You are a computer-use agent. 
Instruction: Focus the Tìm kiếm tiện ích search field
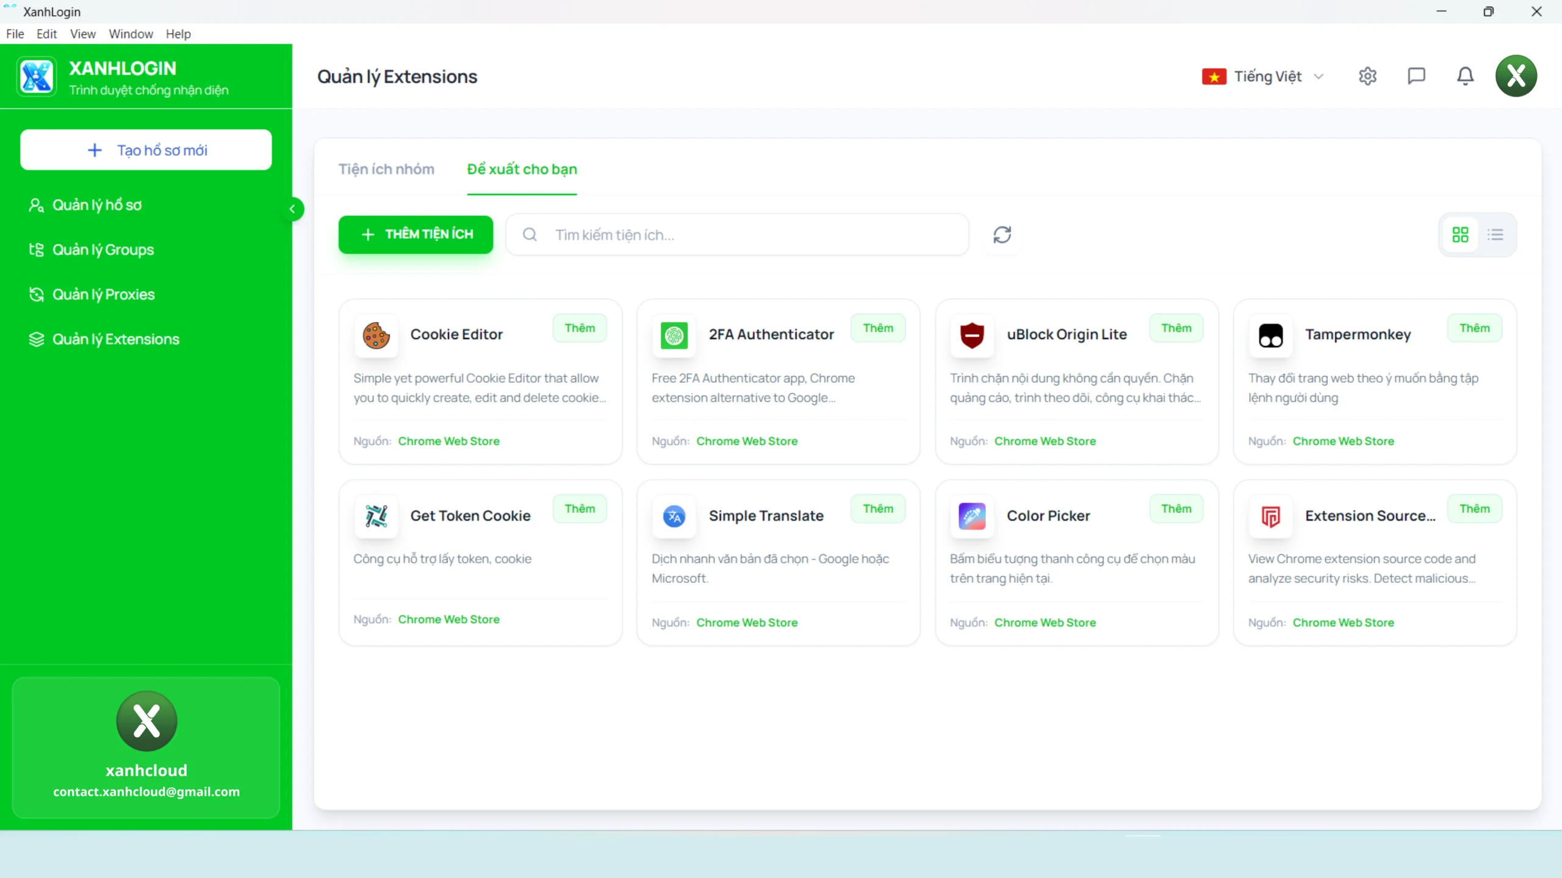pyautogui.click(x=737, y=235)
